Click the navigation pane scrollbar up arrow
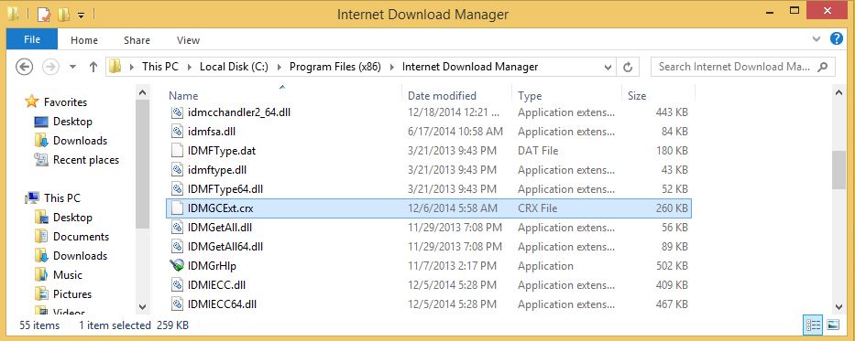This screenshot has height=341, width=855. click(142, 93)
